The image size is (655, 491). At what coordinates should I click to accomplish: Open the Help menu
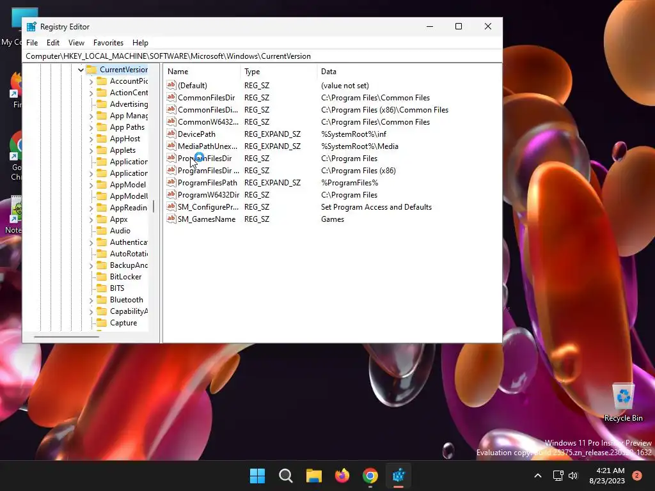click(140, 43)
